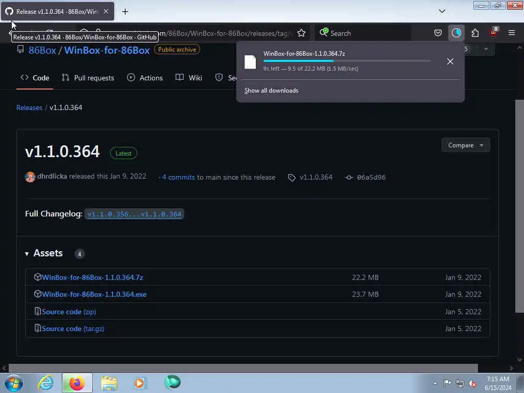List all tabs with the chevron
524x393 pixels.
(442, 11)
